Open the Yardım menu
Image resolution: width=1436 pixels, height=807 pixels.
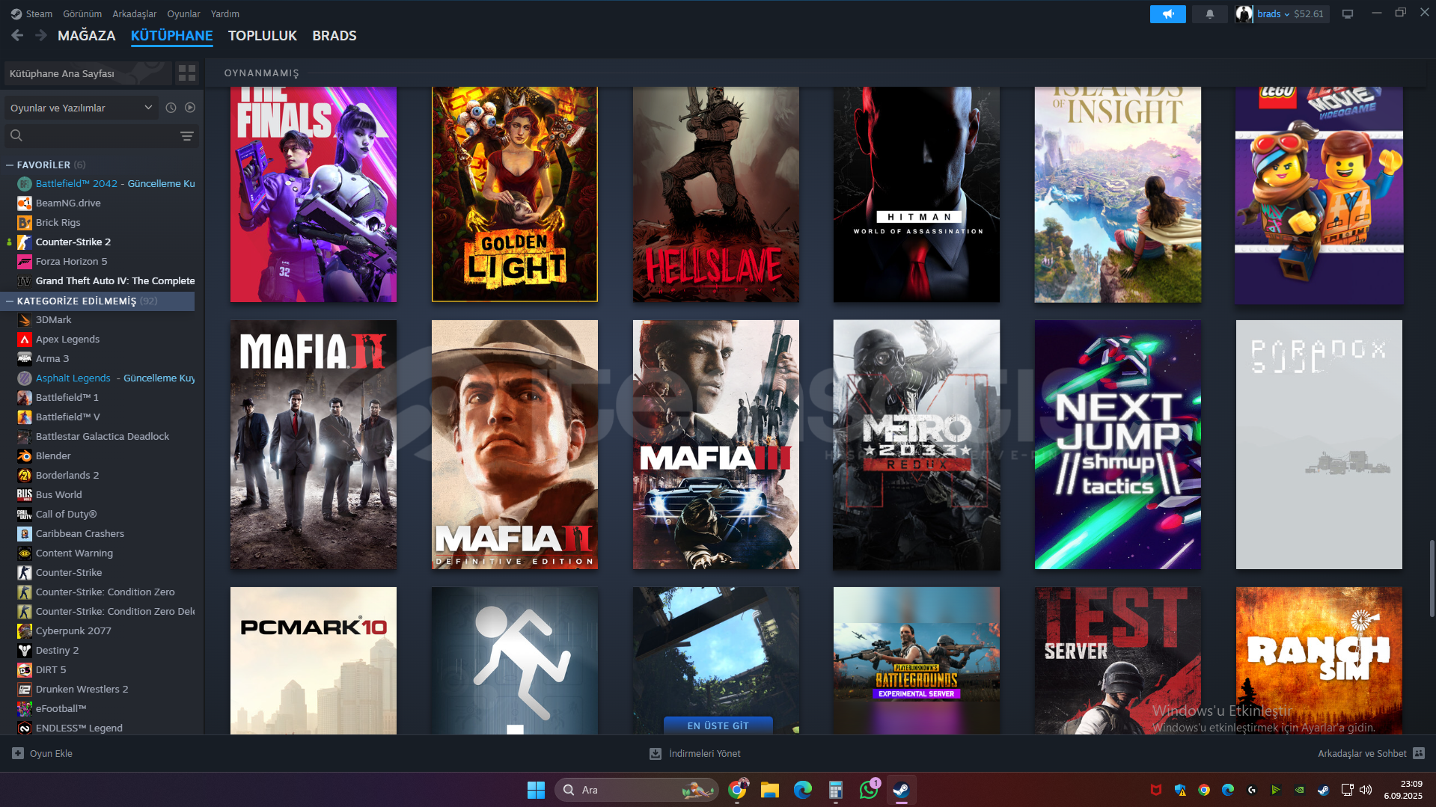pyautogui.click(x=225, y=13)
